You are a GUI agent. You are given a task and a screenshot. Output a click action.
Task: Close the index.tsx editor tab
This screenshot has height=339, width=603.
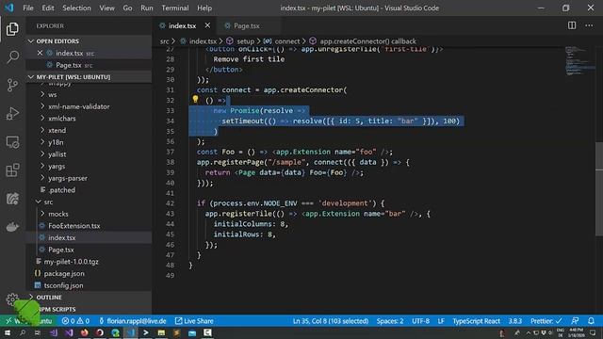(207, 25)
